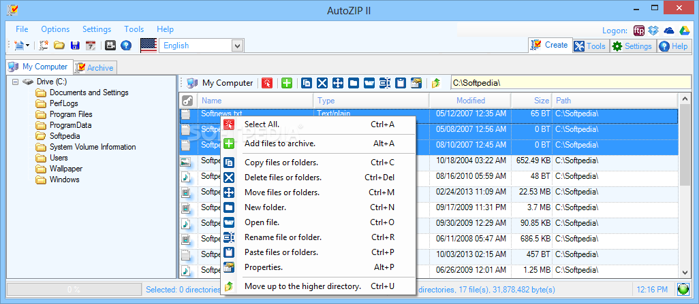699x304 pixels.
Task: Click the 652.49 KB size cell
Action: click(532, 161)
